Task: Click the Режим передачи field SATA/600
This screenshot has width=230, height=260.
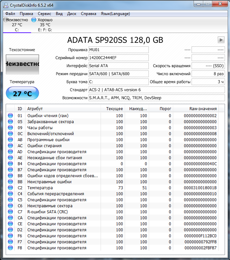Action: [x=119, y=74]
